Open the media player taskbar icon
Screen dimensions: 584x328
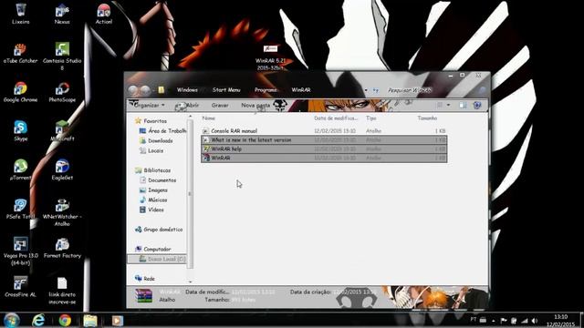(x=117, y=320)
